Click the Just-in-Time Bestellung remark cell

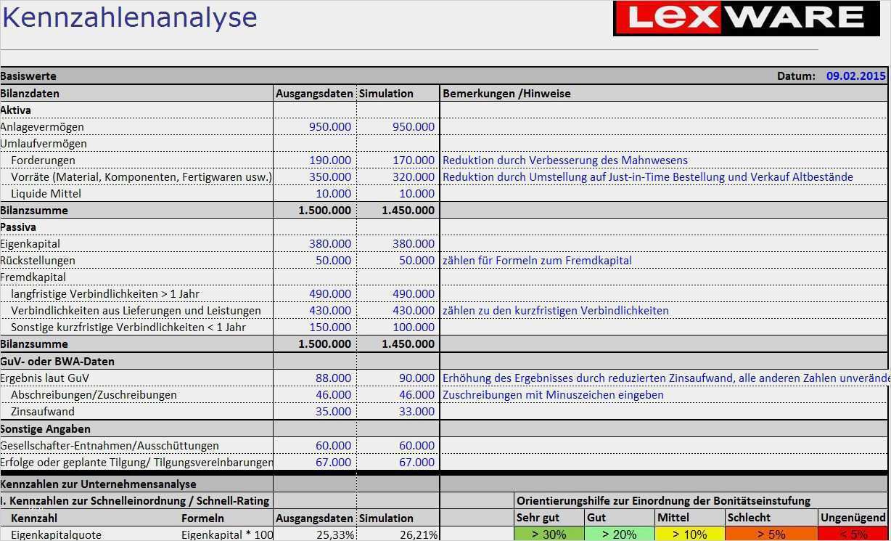(x=648, y=176)
